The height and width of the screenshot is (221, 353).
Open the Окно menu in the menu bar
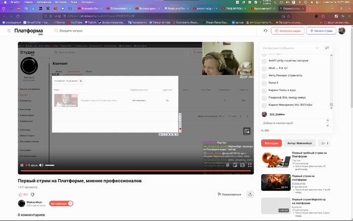click(x=74, y=2)
